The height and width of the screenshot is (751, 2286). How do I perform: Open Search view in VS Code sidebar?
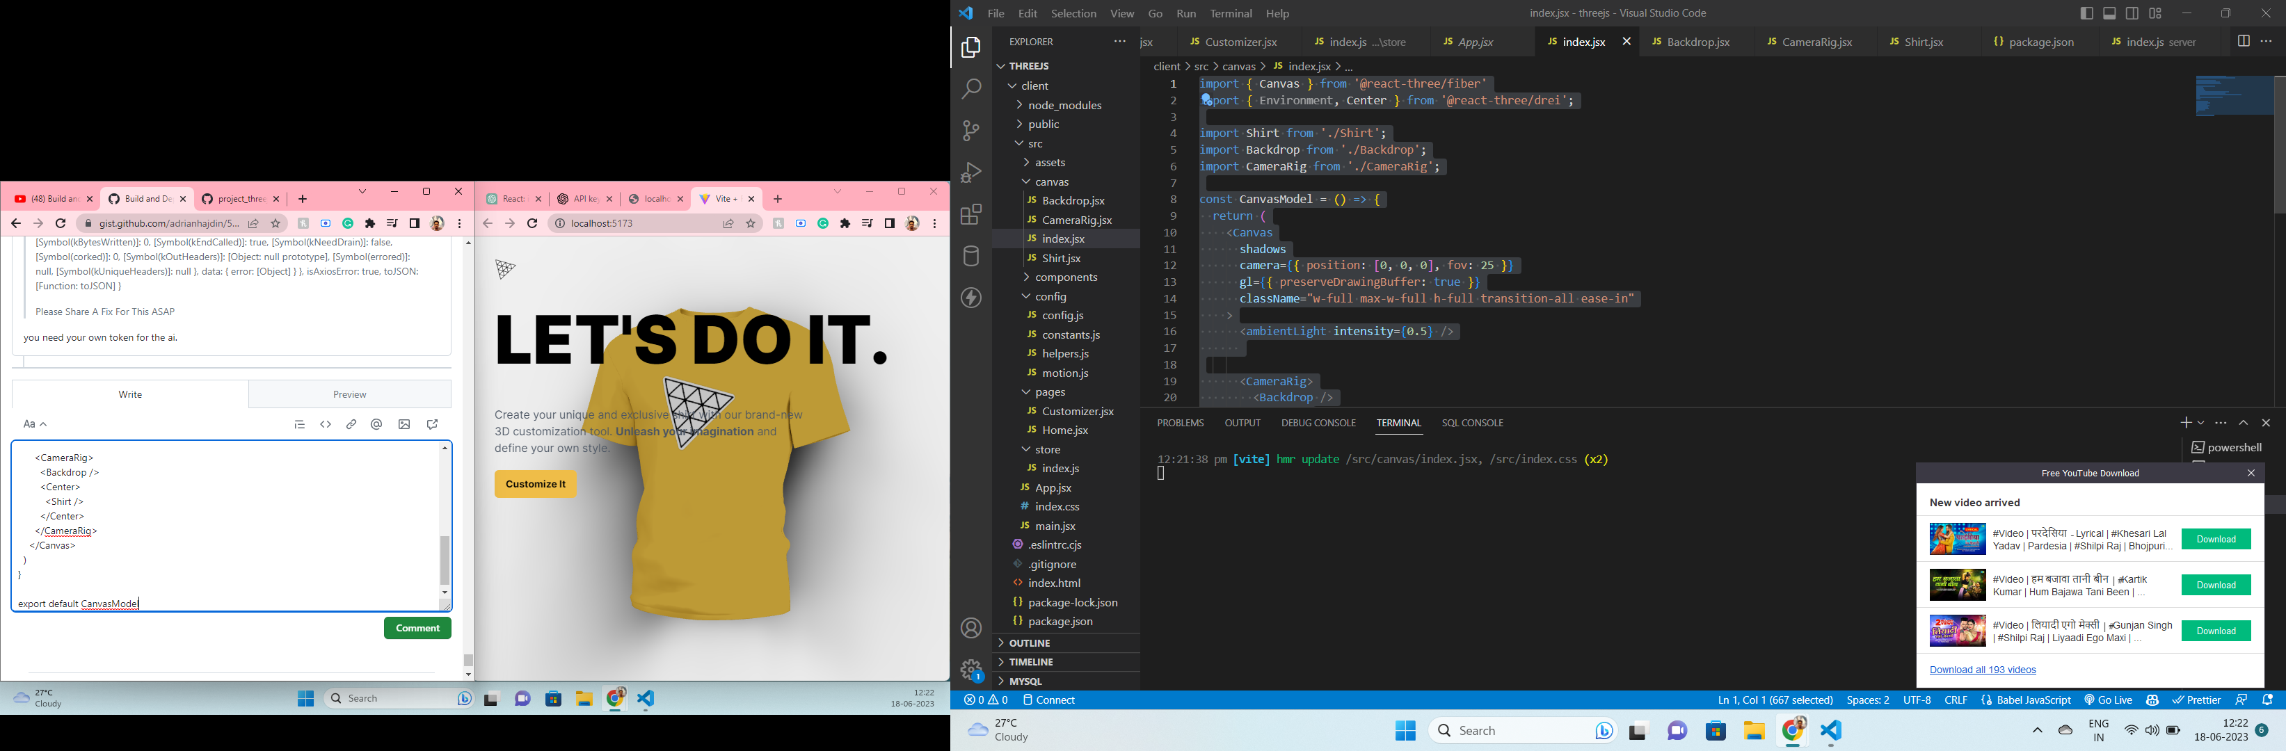coord(971,89)
